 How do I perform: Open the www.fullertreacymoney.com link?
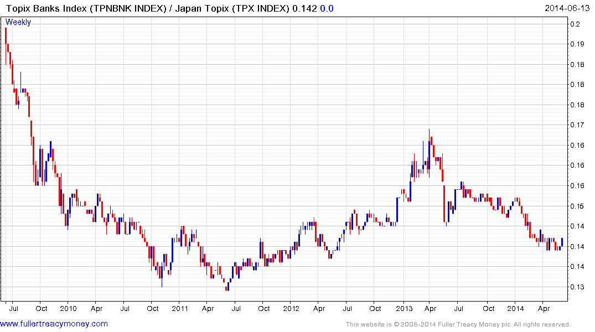pyautogui.click(x=54, y=324)
